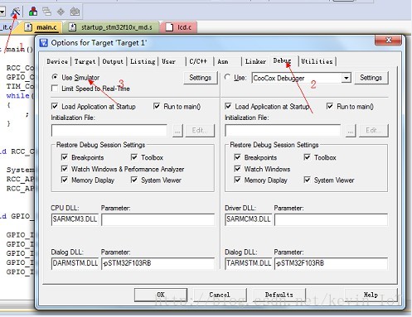Viewport: 412px width, 317px height.
Task: Open the Output tab
Action: pyautogui.click(x=113, y=61)
